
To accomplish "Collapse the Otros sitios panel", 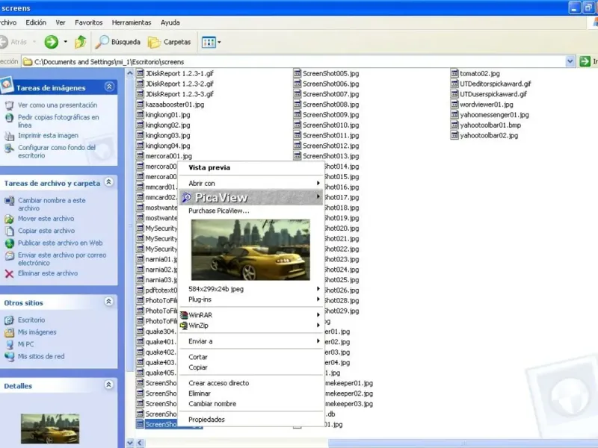I will tap(109, 302).
